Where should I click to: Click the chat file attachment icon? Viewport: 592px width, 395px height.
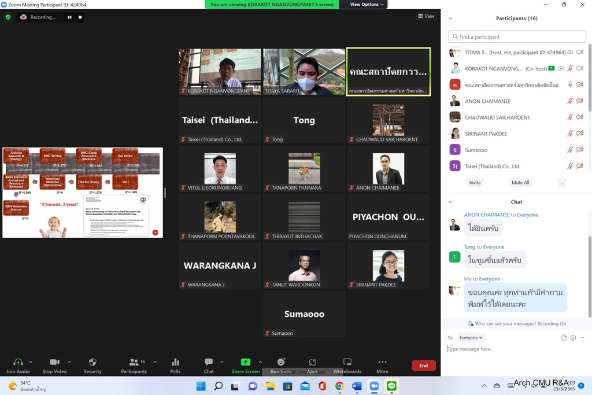564,338
